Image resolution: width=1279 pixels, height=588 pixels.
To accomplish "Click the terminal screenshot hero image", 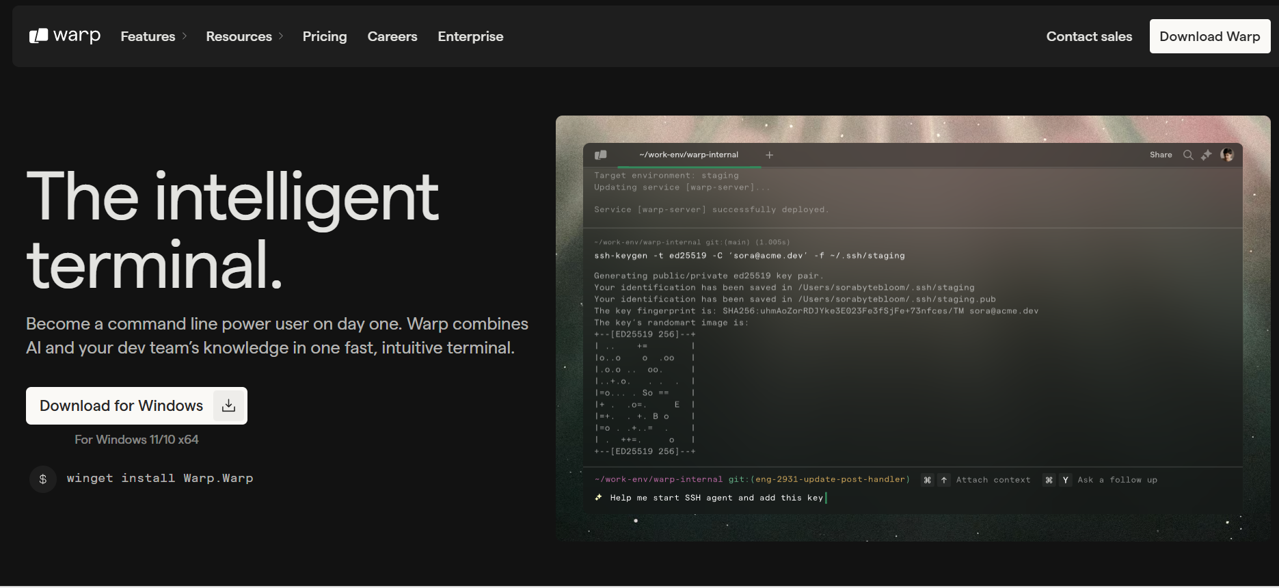I will pos(913,328).
